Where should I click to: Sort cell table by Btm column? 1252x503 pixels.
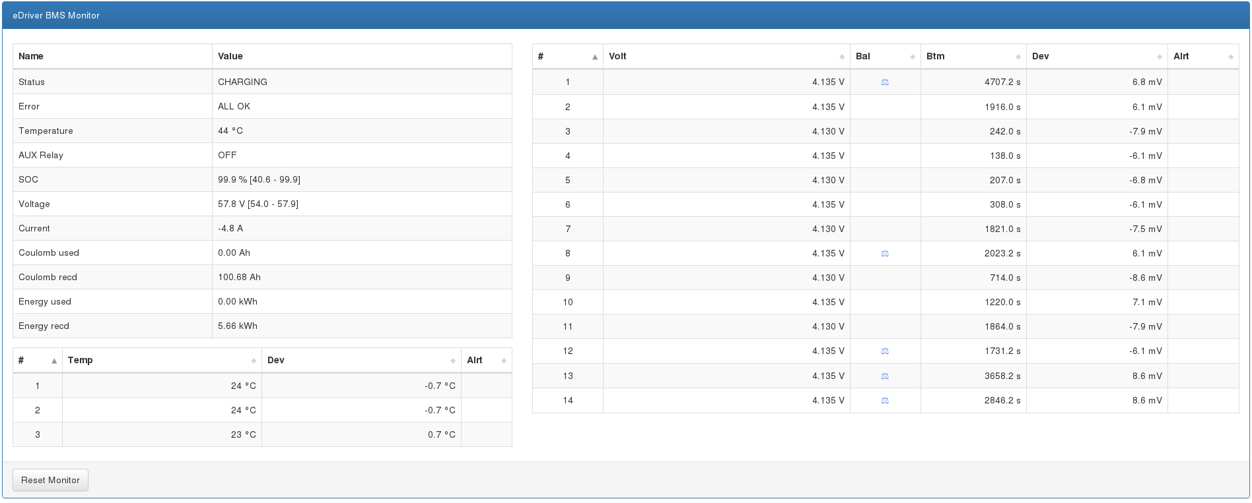[973, 57]
